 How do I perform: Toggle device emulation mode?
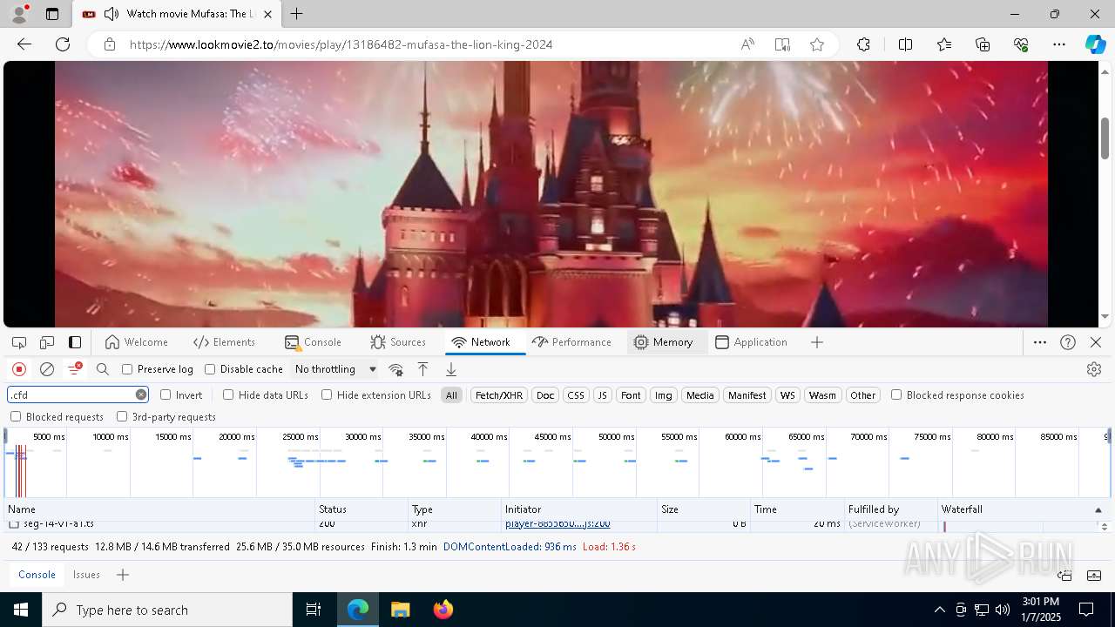47,342
